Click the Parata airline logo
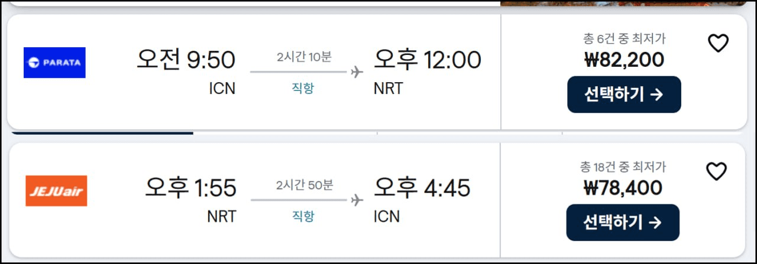This screenshot has width=757, height=264. 54,63
